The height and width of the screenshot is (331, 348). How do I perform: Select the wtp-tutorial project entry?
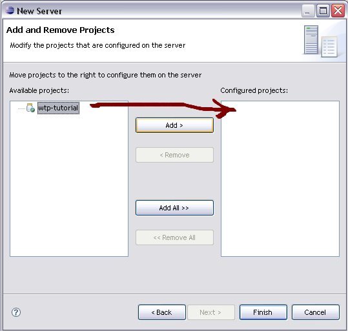(x=58, y=108)
